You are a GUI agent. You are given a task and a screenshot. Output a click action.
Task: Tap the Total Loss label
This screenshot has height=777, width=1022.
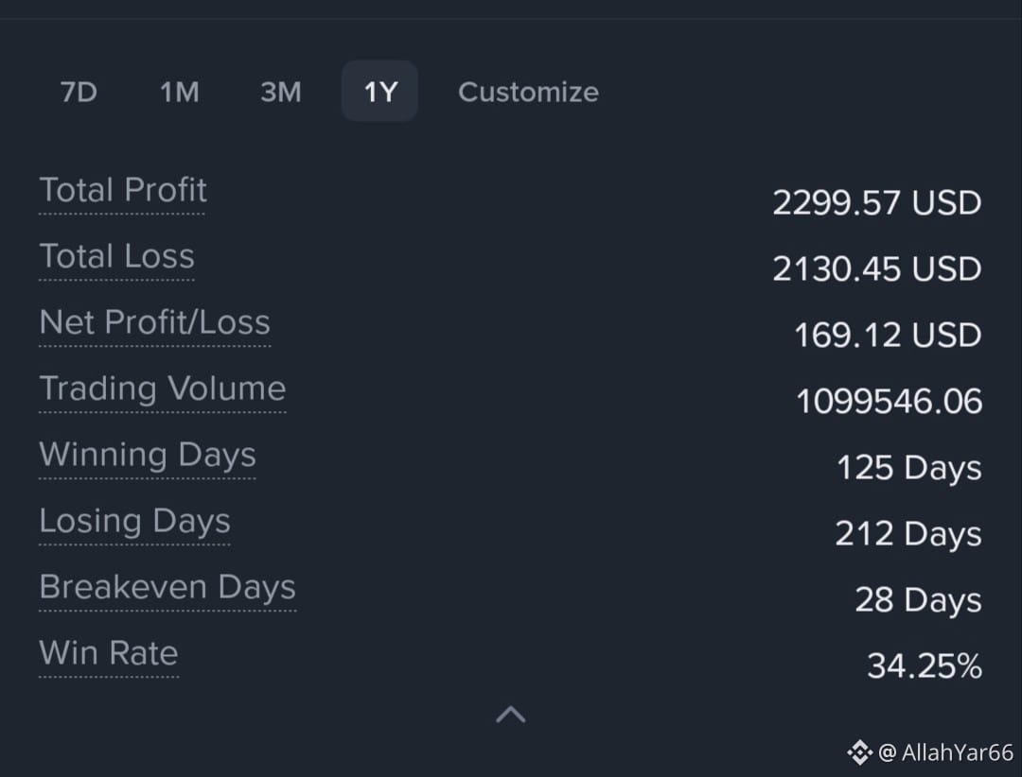click(x=116, y=256)
